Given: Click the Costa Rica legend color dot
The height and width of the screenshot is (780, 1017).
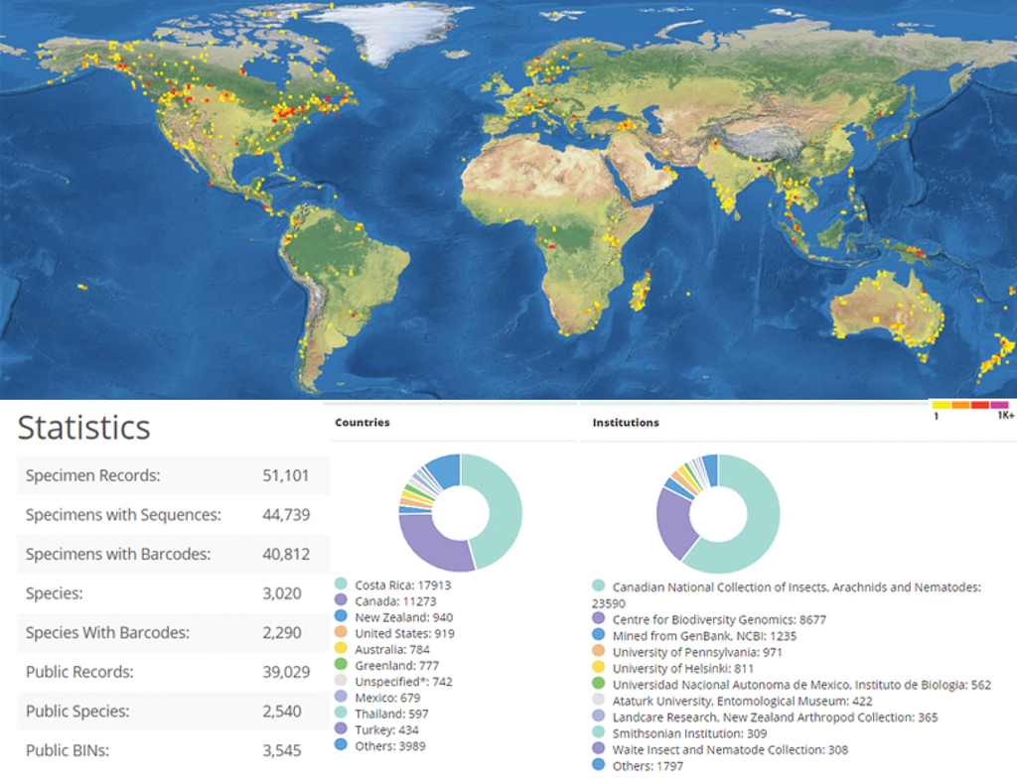Looking at the screenshot, I should [341, 584].
